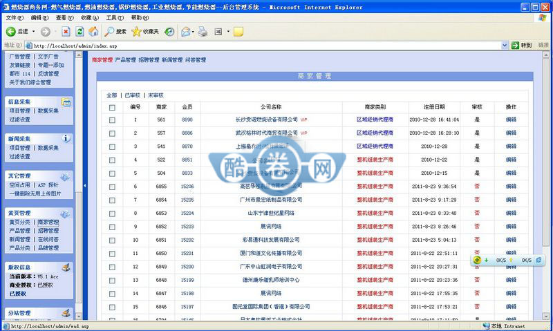Check the box for row number 4
The image size is (553, 331).
(x=112, y=160)
